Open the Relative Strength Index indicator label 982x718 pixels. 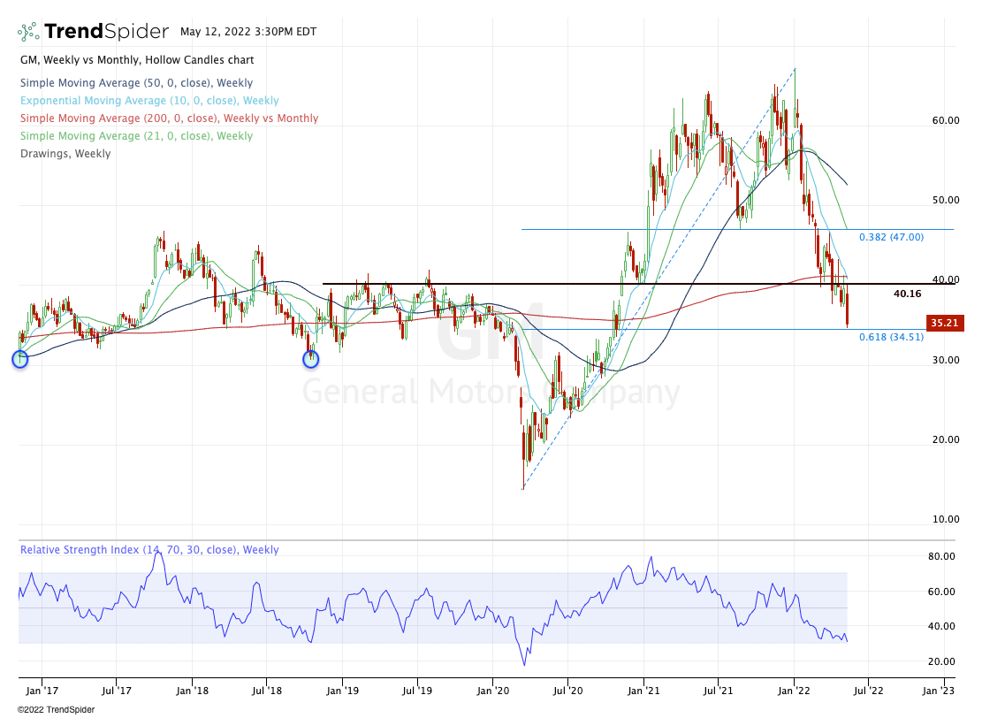point(149,550)
